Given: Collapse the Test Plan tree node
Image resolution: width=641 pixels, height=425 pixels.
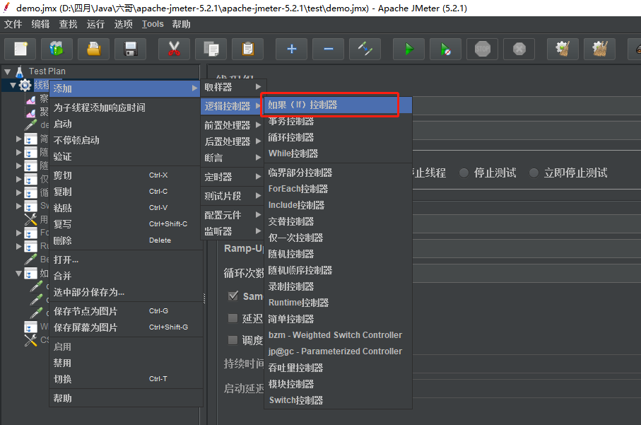Looking at the screenshot, I should pyautogui.click(x=7, y=72).
